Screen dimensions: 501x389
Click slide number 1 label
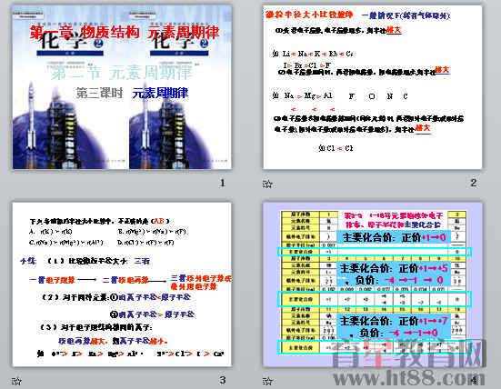pyautogui.click(x=223, y=183)
